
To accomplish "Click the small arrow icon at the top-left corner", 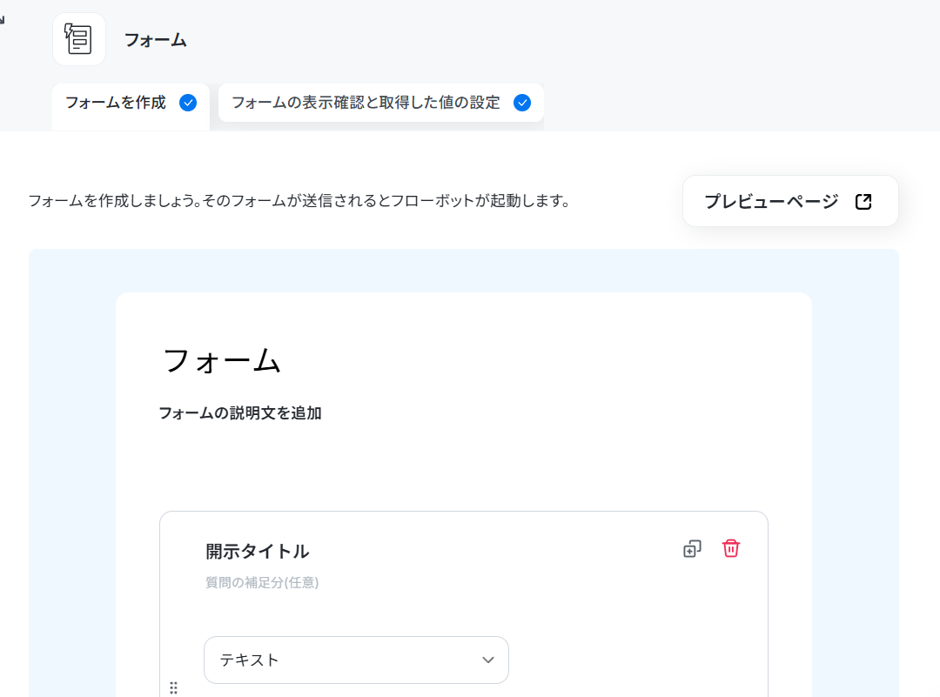I will pyautogui.click(x=2, y=20).
